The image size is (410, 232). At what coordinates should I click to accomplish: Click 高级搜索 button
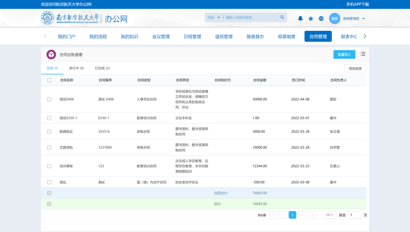355,68
